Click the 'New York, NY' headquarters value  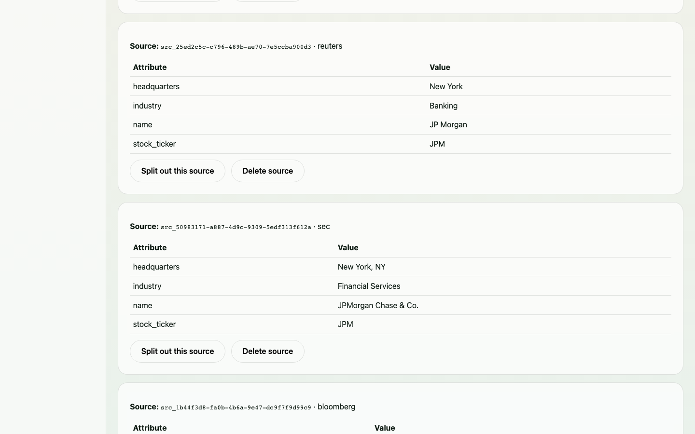[x=361, y=267]
